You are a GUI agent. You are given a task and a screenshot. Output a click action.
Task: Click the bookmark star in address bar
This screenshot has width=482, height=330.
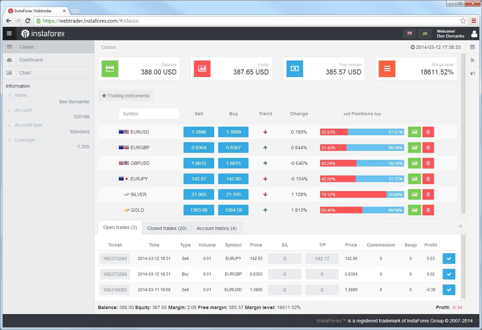[x=463, y=21]
